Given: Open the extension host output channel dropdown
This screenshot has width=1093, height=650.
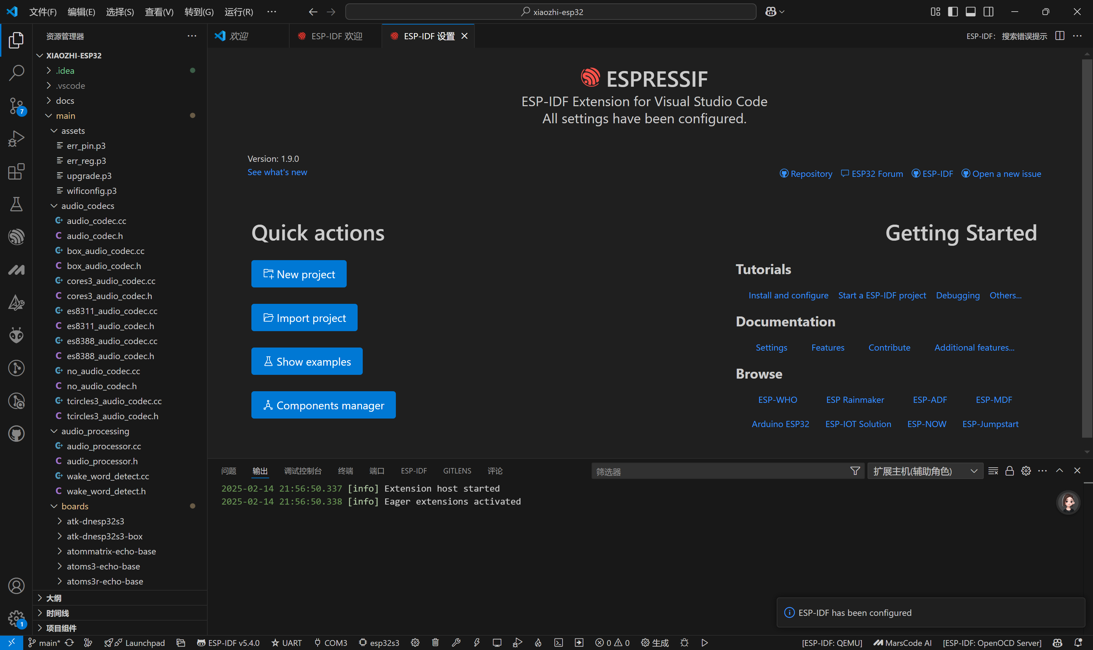Looking at the screenshot, I should click(925, 471).
